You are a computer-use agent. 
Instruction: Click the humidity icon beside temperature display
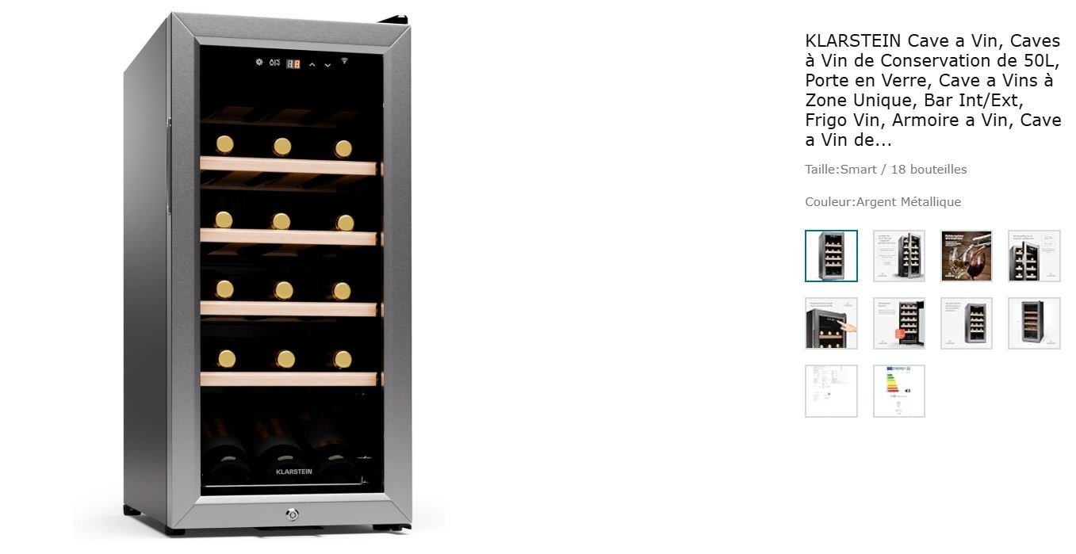tap(274, 63)
